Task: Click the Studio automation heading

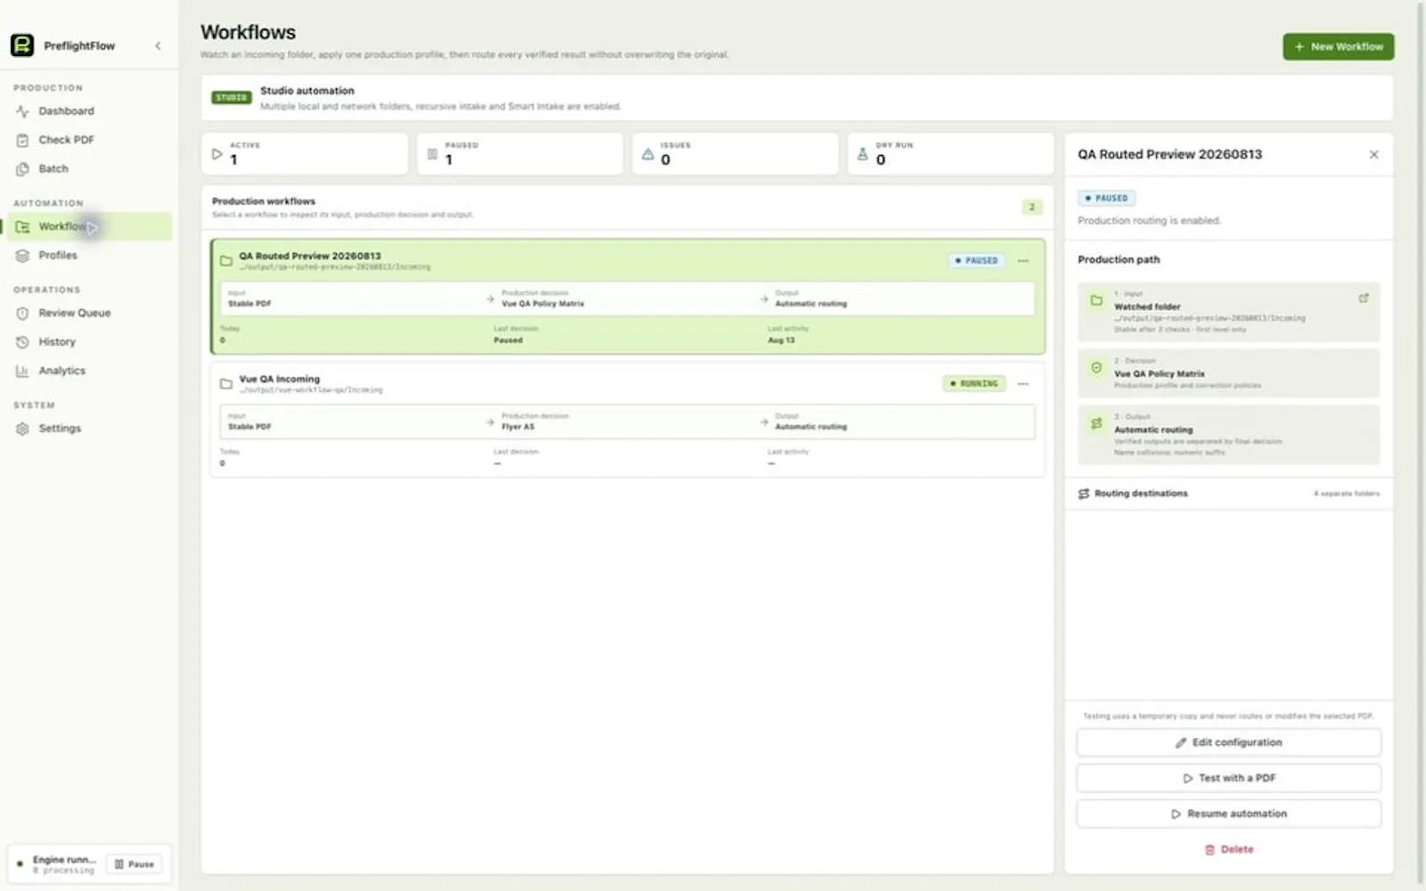Action: click(x=307, y=91)
